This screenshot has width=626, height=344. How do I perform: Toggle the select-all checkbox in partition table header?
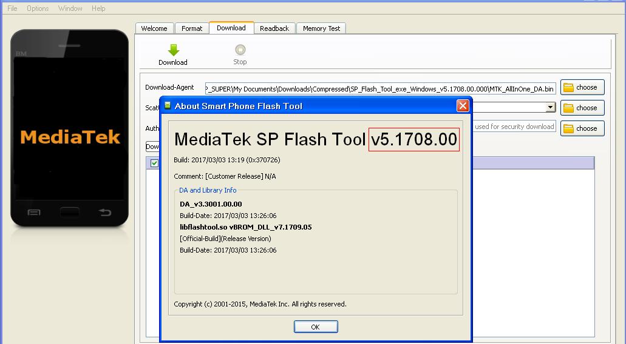[x=154, y=164]
